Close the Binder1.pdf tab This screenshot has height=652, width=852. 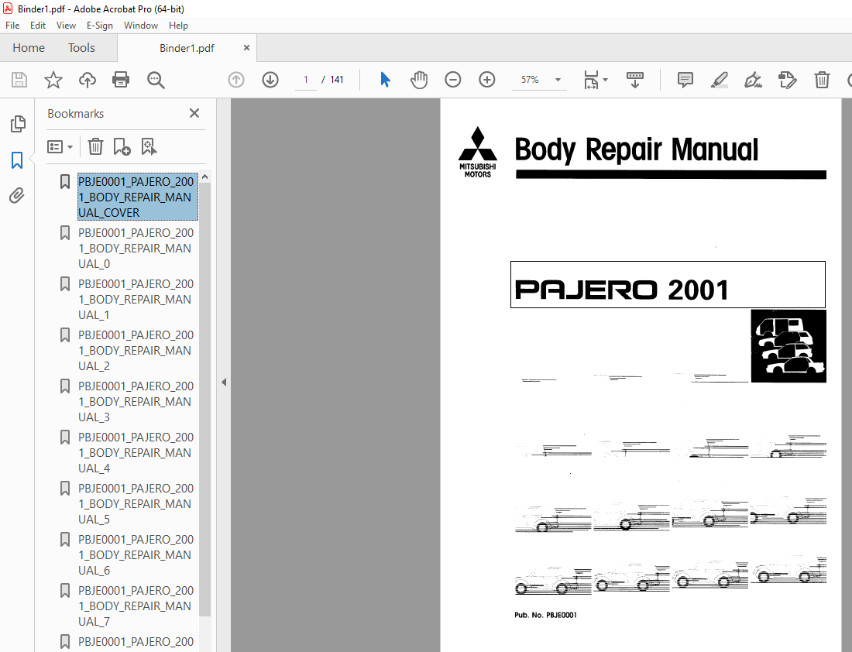tap(246, 48)
